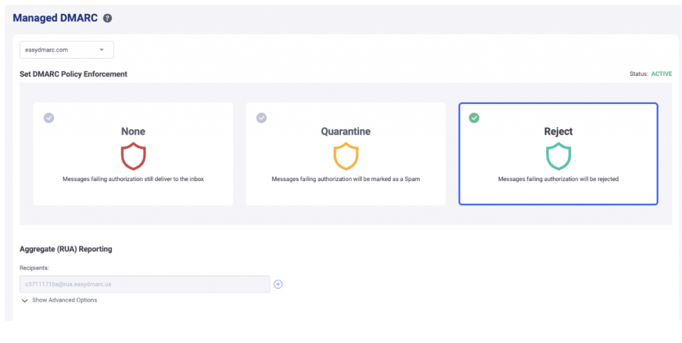Click the Quarantine spam description text

(346, 179)
